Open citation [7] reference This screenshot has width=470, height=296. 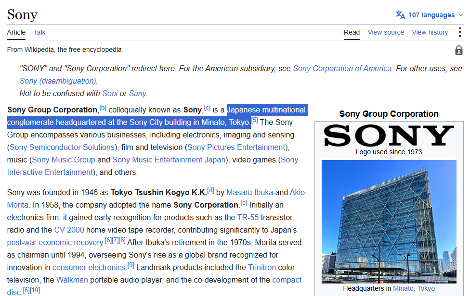[x=115, y=240]
